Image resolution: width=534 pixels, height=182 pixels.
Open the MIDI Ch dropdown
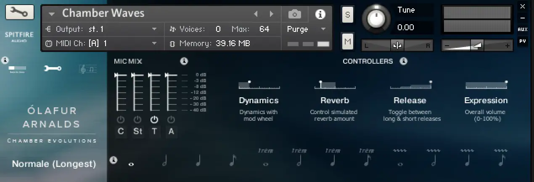pos(101,43)
